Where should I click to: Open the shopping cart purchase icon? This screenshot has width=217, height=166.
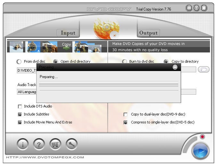pyautogui.click(x=55, y=144)
